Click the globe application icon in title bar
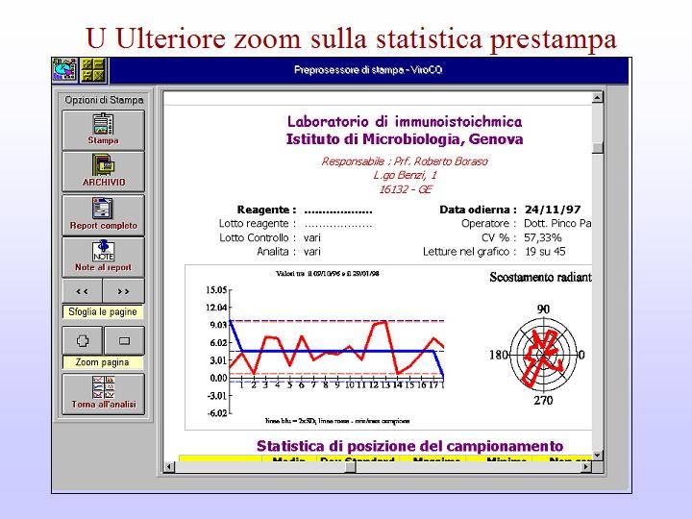692x519 pixels. 65,70
